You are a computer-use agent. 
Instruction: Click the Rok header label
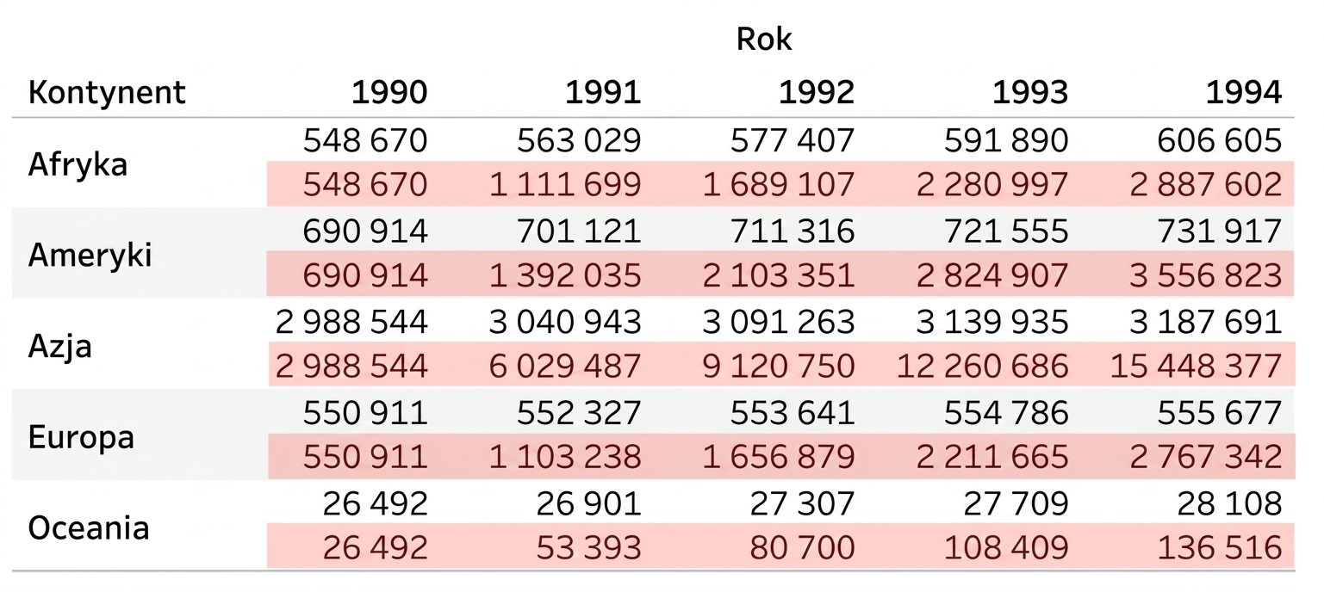(x=764, y=39)
